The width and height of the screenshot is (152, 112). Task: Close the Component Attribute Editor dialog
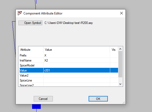click(x=121, y=13)
